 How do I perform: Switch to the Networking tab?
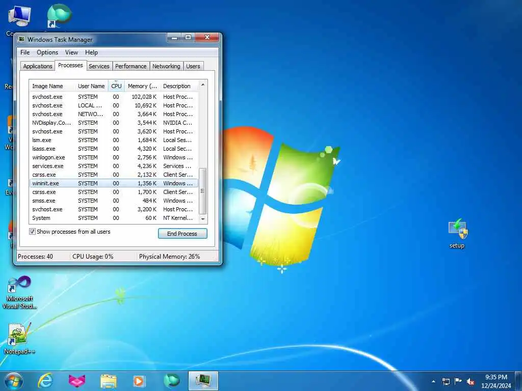click(x=166, y=66)
